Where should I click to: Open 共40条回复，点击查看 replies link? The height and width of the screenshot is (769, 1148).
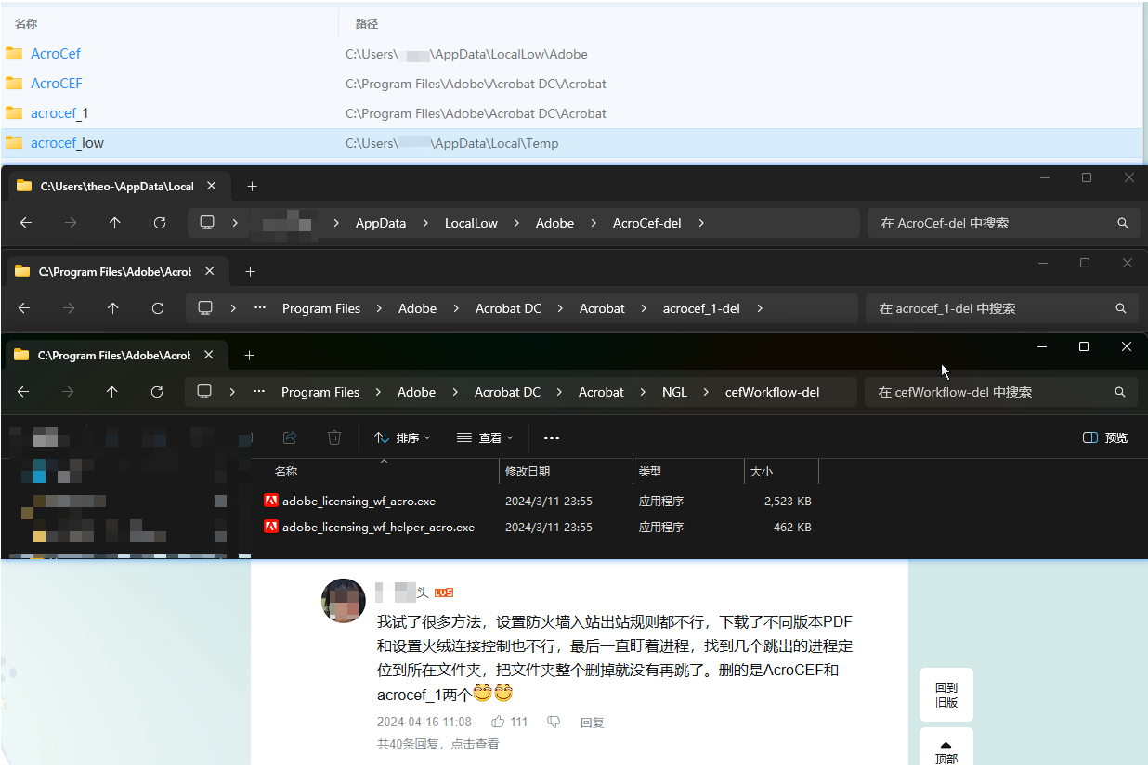coord(437,744)
